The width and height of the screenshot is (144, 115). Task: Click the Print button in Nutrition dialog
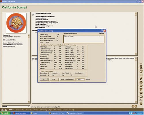coord(54,79)
